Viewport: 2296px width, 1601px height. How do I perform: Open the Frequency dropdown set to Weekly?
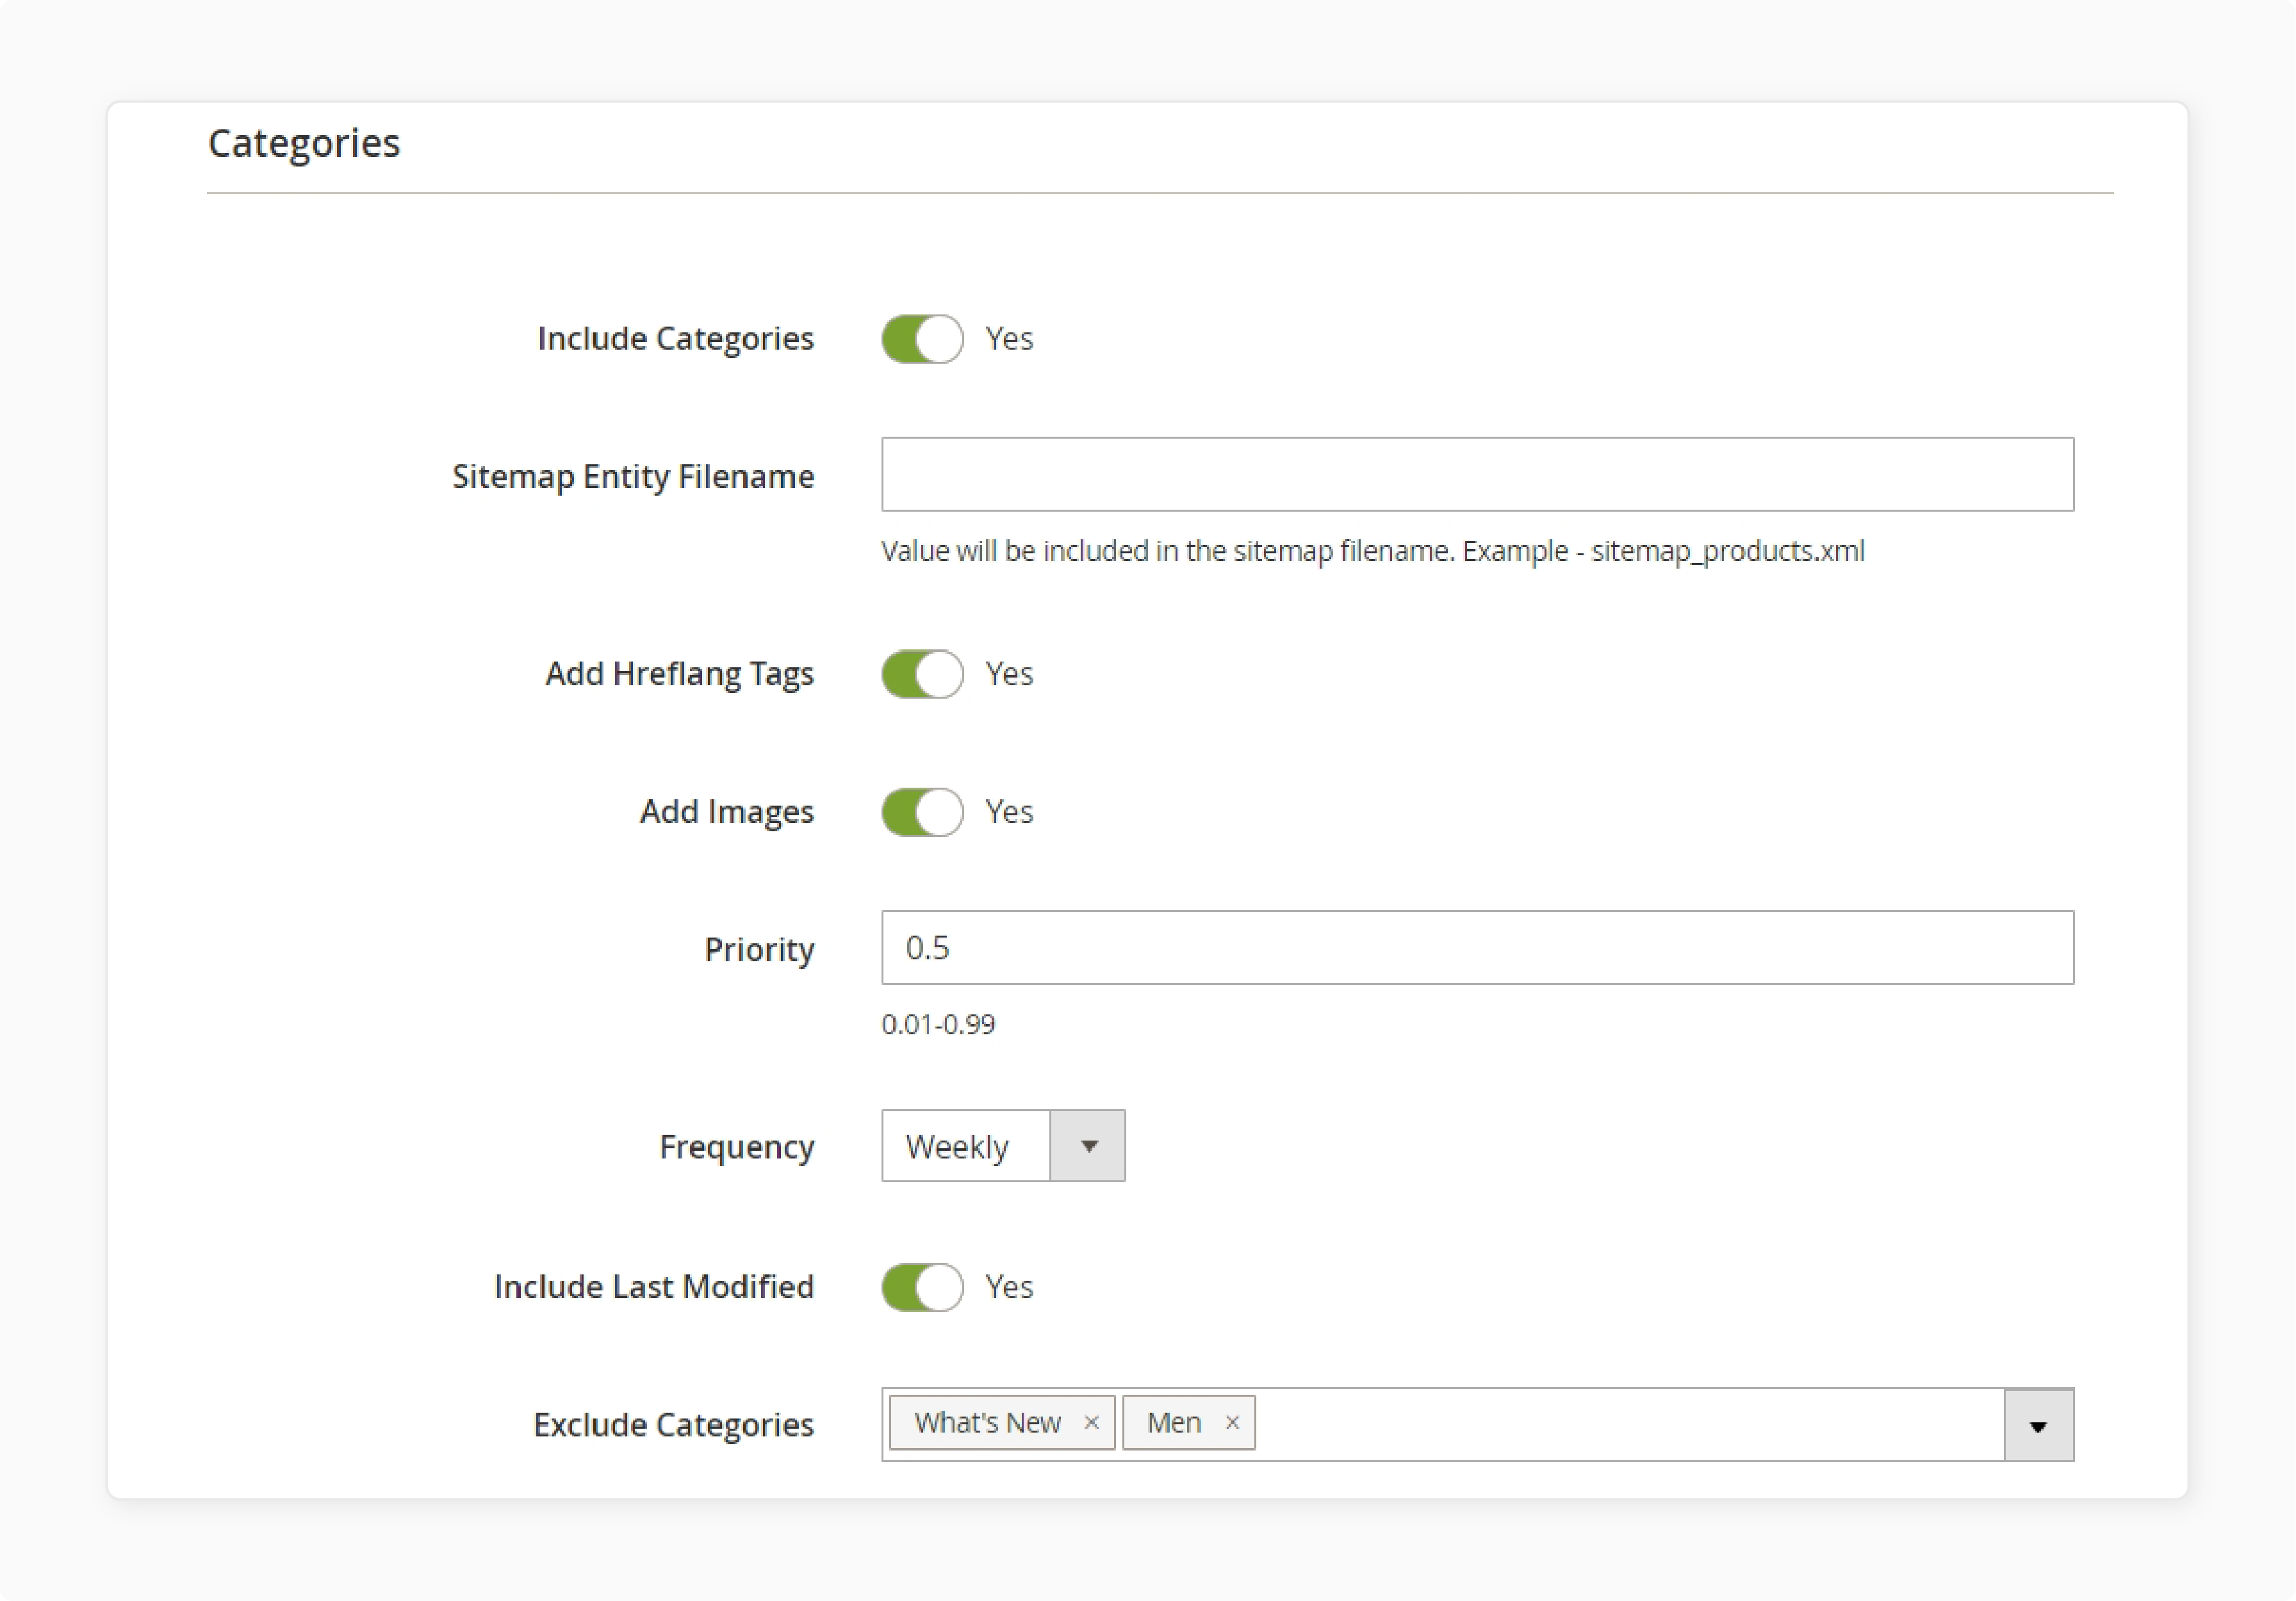[1003, 1146]
